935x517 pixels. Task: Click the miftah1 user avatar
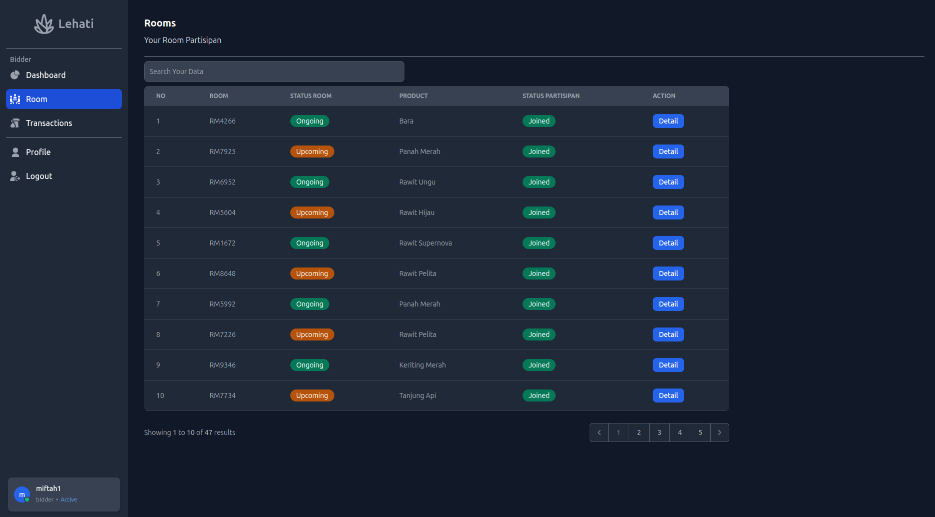[22, 494]
